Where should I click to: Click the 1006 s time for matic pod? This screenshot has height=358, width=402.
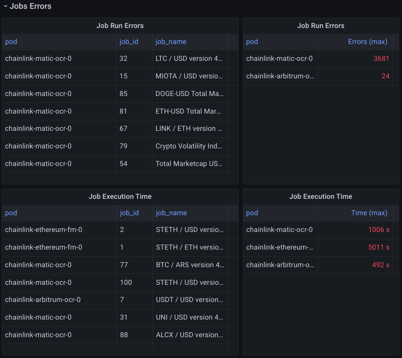(x=378, y=230)
